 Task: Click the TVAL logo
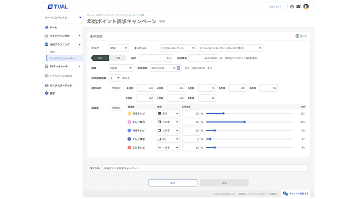click(x=58, y=7)
